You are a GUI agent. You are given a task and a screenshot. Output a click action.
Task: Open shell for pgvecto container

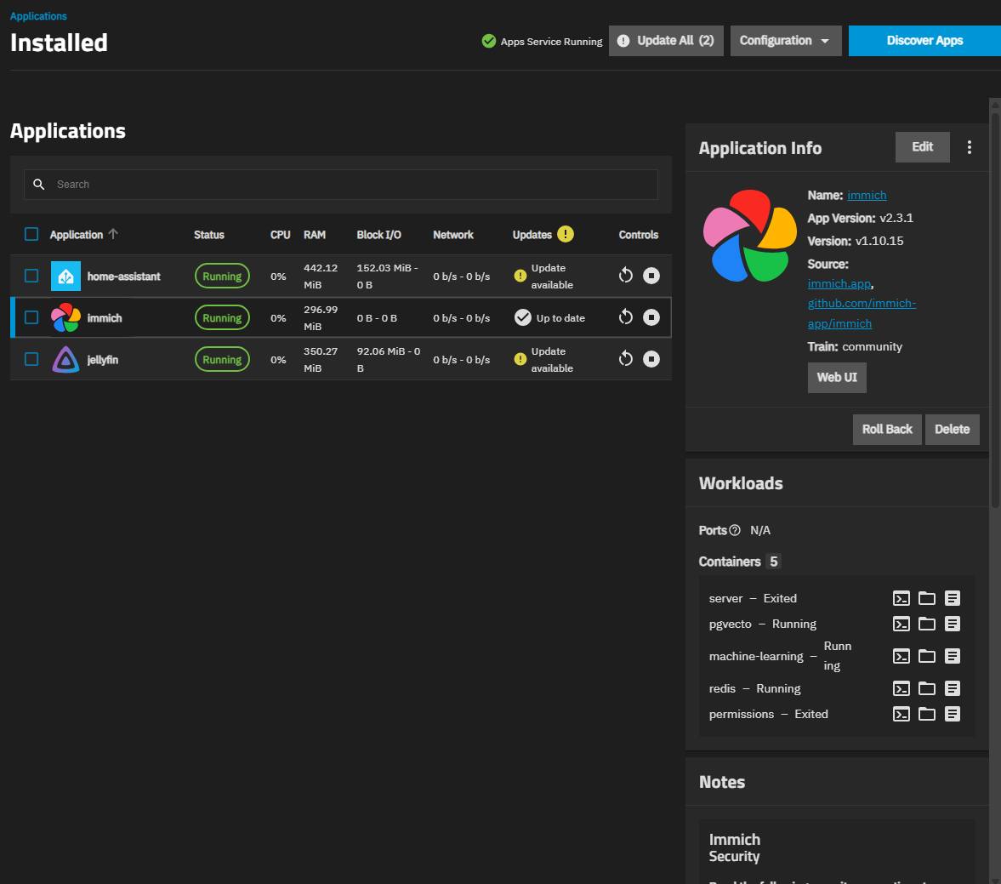[x=901, y=624]
